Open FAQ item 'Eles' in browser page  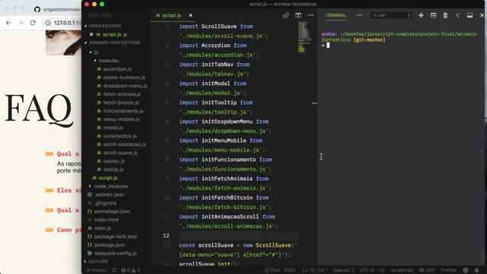pos(69,190)
